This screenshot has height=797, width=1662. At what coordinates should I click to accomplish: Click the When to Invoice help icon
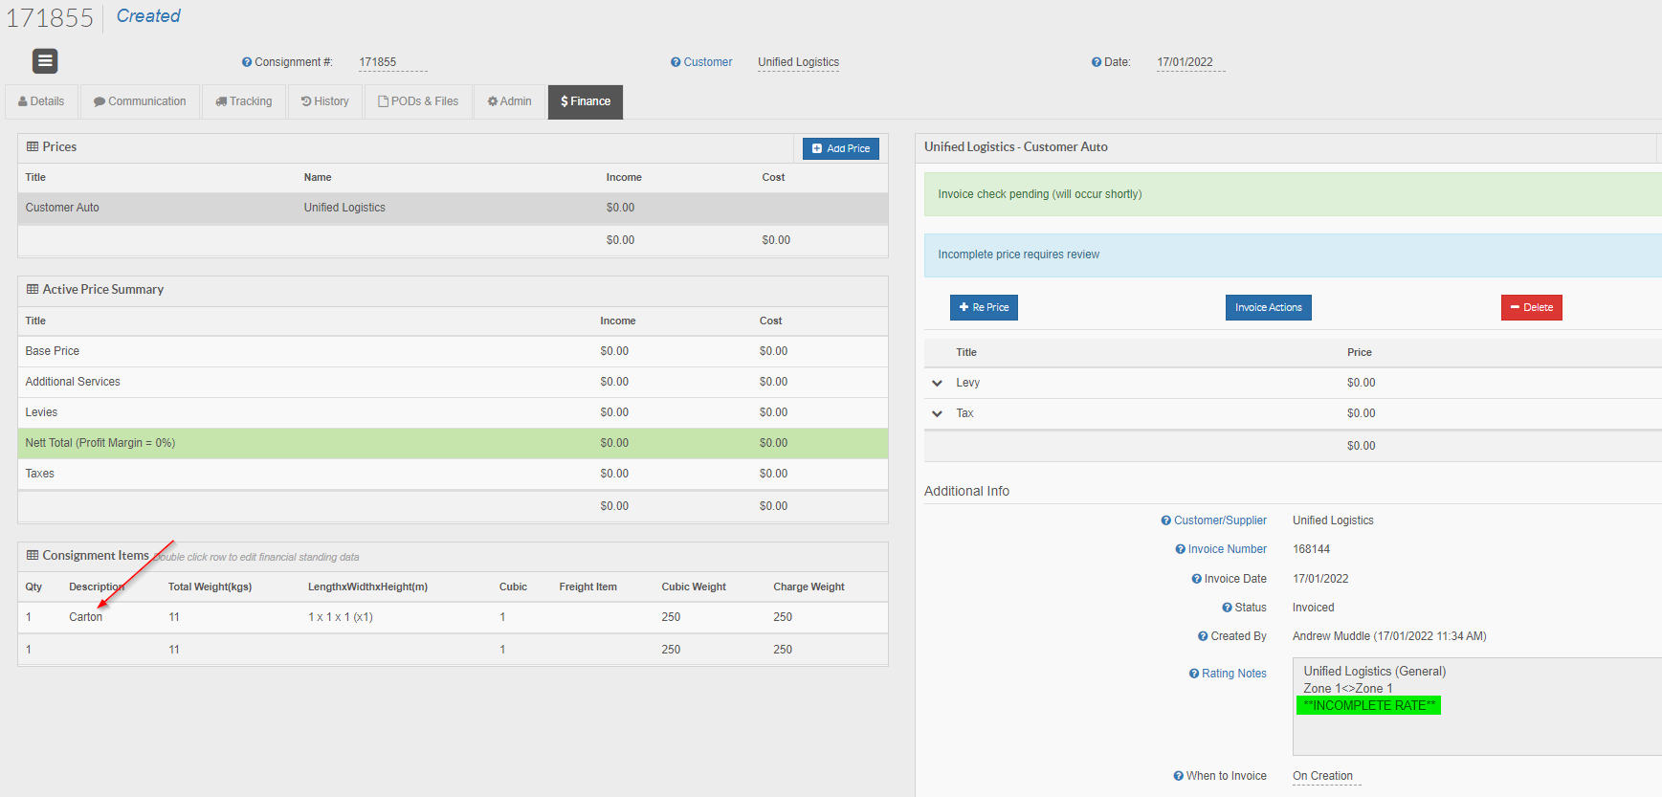click(1179, 776)
